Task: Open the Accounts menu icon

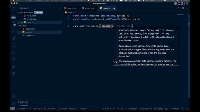Action: [14, 96]
